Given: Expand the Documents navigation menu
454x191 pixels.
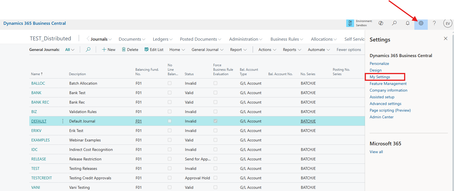Looking at the screenshot, I should [132, 39].
